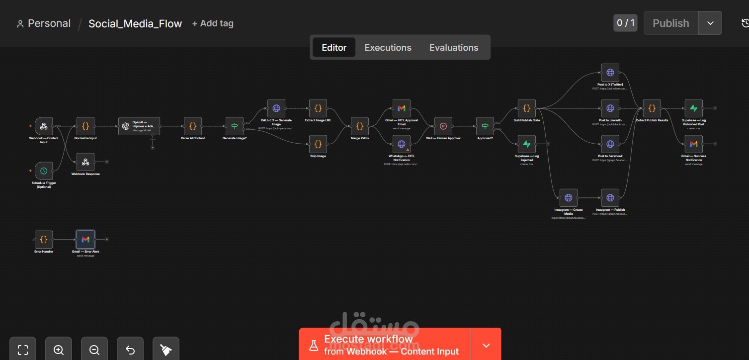Switch to the Evaluations tab
Image resolution: width=749 pixels, height=360 pixels.
coord(453,47)
